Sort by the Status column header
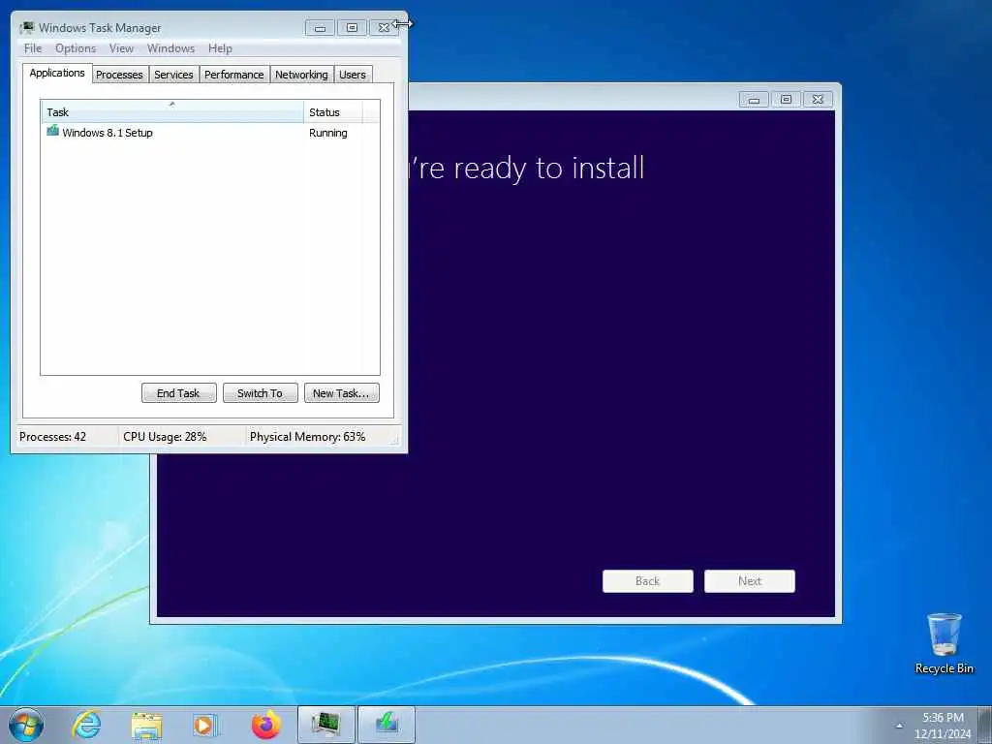This screenshot has height=744, width=992. point(333,112)
